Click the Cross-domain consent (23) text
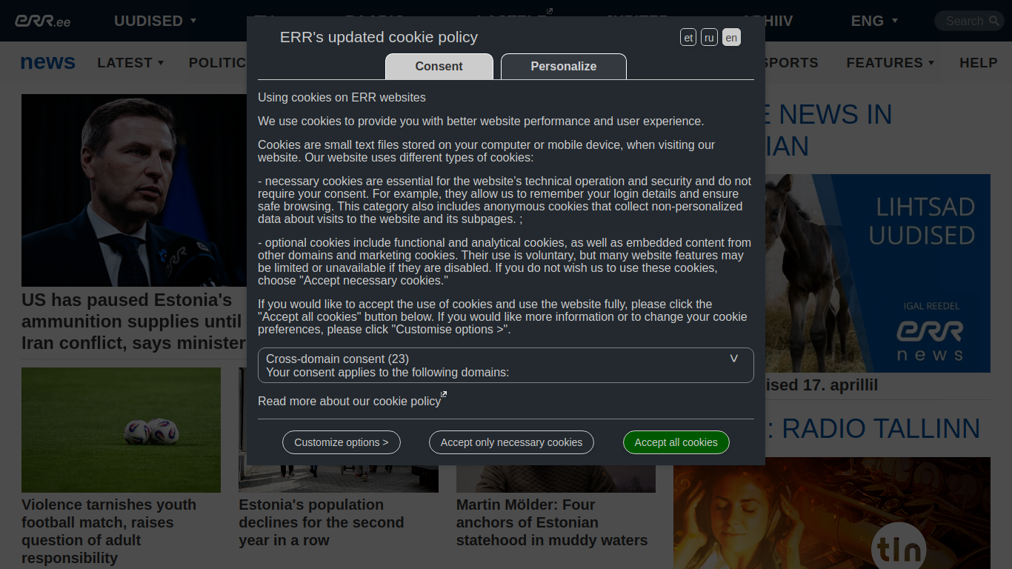Screen dimensions: 1012x569 (x=337, y=359)
